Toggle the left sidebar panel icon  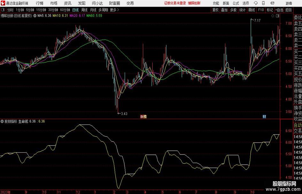click(3, 10)
